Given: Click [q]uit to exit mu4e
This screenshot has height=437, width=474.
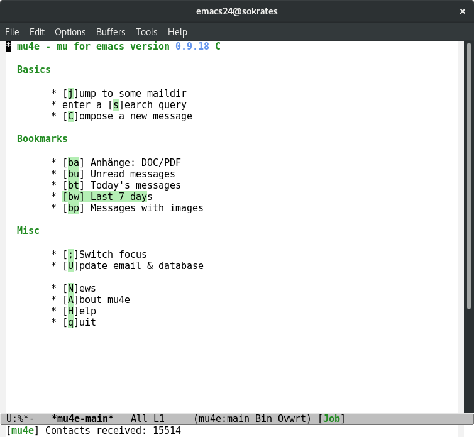Looking at the screenshot, I should click(x=79, y=323).
